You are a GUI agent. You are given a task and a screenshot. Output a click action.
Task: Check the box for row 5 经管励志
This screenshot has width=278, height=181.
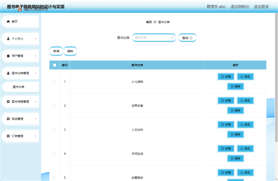tap(54, 177)
